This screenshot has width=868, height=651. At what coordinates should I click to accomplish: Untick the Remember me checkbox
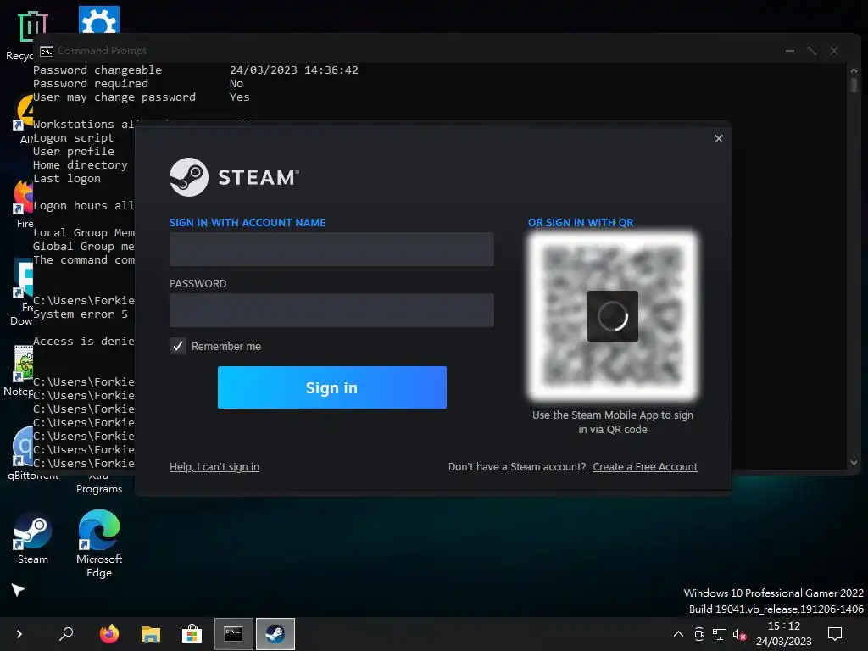click(178, 346)
